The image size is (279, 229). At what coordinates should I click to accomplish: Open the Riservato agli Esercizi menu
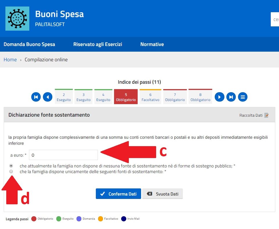[98, 44]
